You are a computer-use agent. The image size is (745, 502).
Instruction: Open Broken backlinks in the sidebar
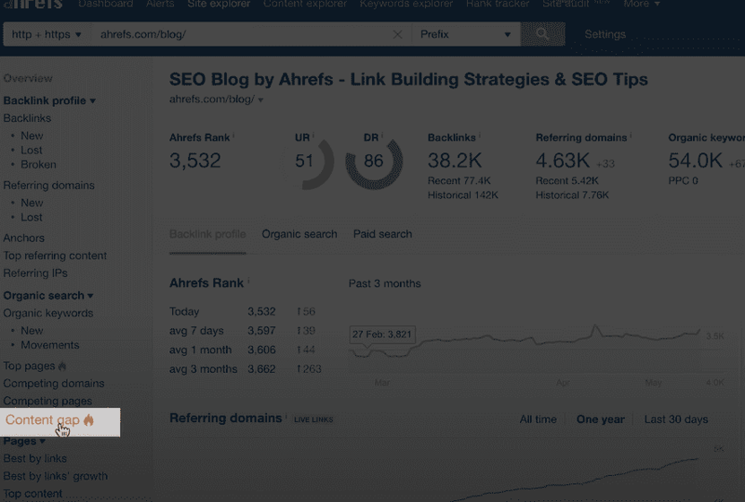click(x=39, y=165)
